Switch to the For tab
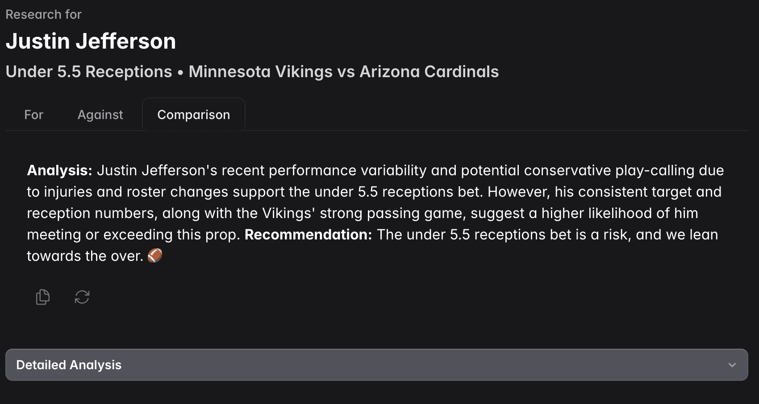 33,115
